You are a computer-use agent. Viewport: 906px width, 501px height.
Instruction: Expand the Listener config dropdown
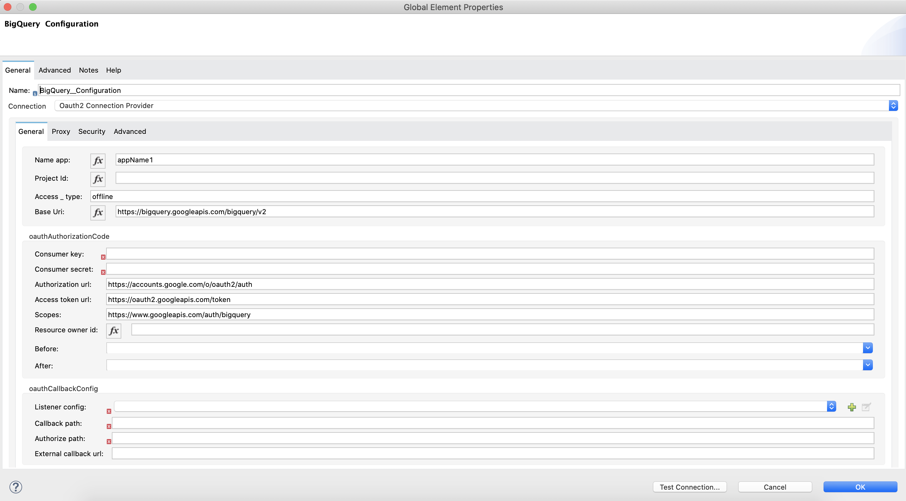click(831, 406)
